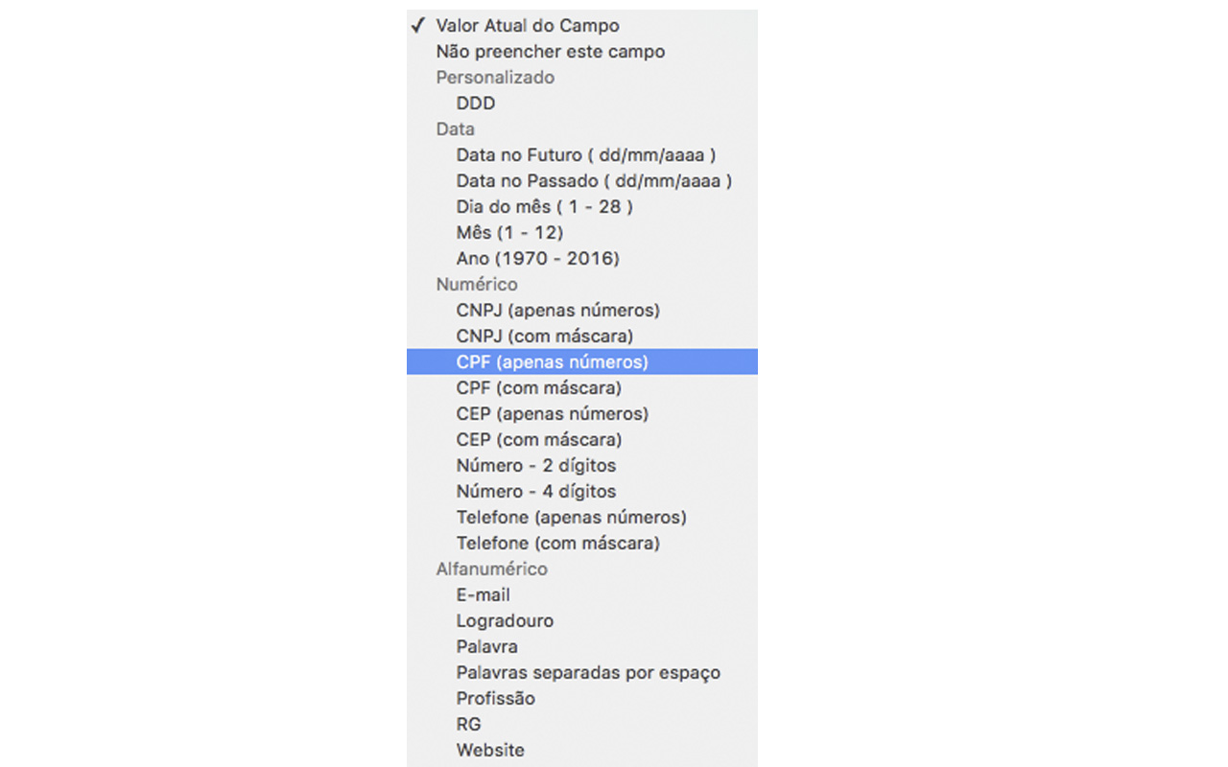Choose CNPJ (apenas números)
1228x767 pixels.
click(557, 311)
